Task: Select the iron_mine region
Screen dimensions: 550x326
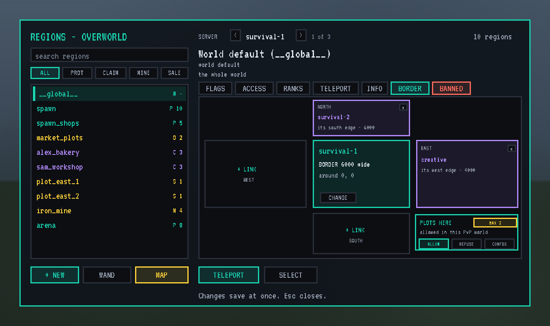Action: pyautogui.click(x=110, y=211)
